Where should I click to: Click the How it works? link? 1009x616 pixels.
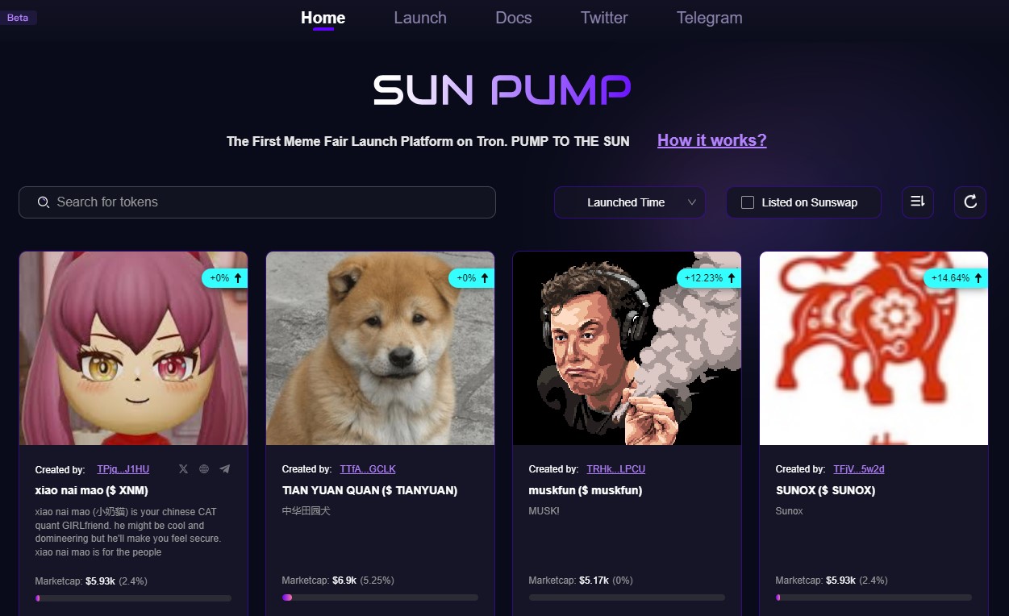(x=712, y=140)
